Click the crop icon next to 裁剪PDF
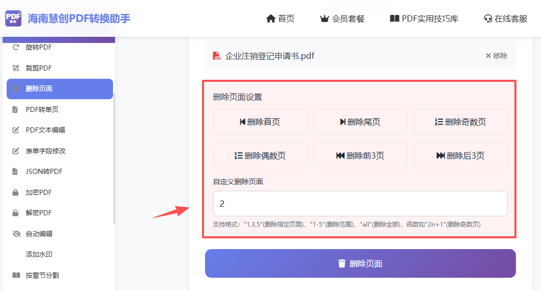 15,68
